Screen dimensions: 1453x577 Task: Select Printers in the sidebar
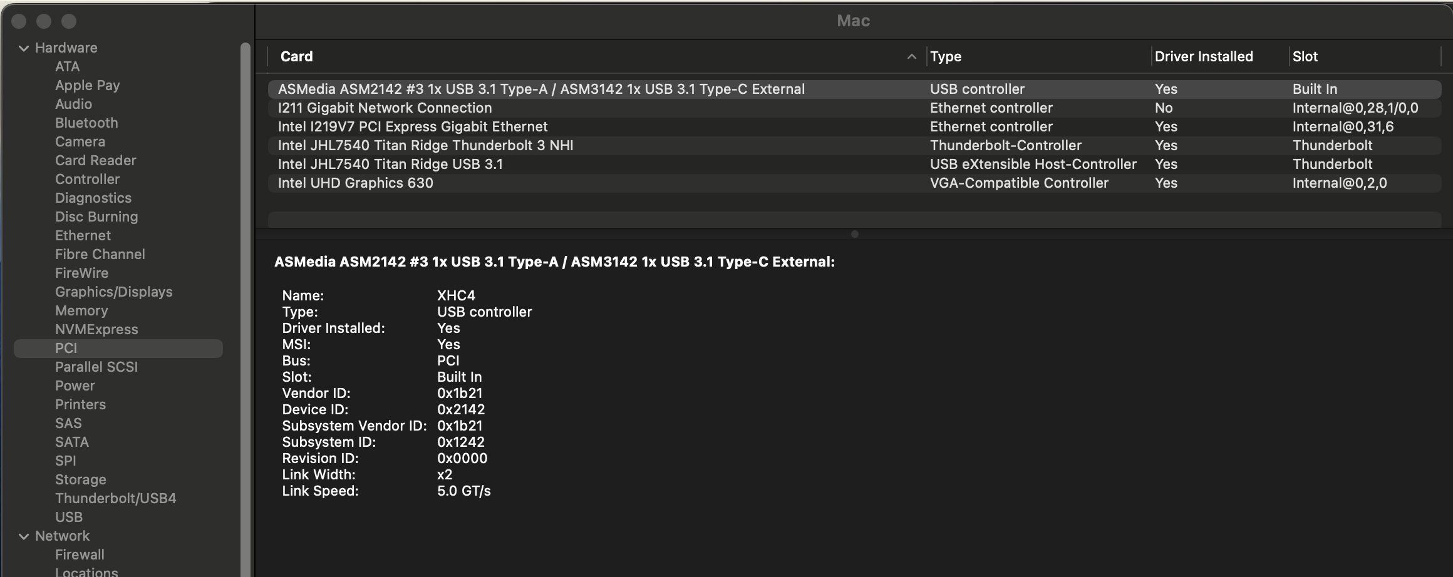click(x=80, y=404)
